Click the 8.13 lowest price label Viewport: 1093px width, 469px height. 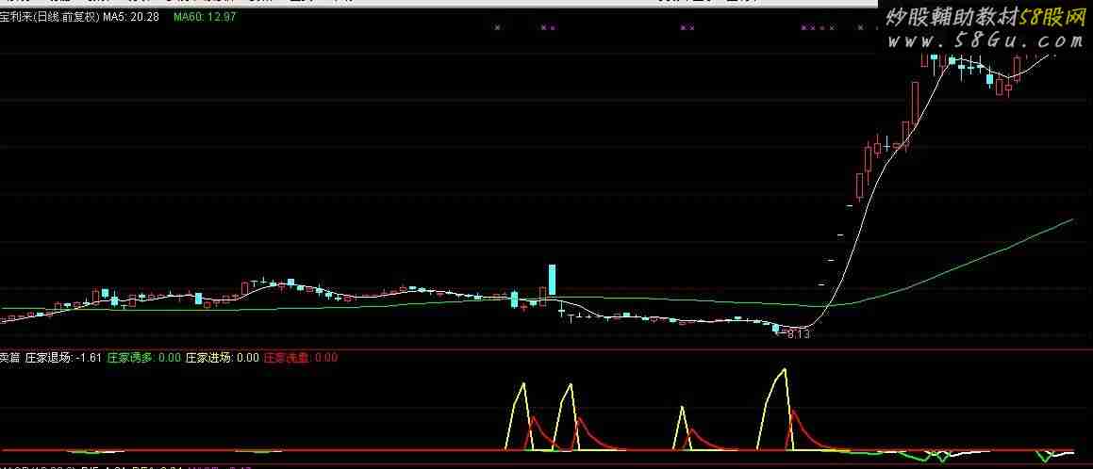(x=798, y=333)
